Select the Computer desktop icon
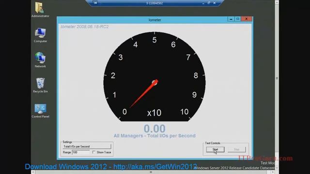 [40, 35]
